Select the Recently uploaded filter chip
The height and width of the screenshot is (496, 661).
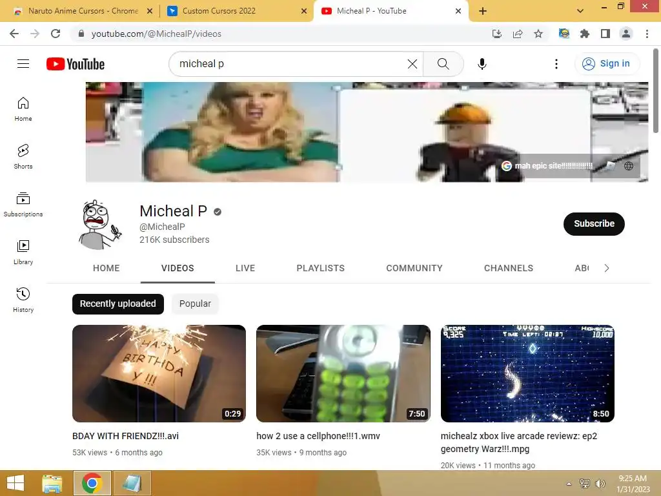pos(118,304)
